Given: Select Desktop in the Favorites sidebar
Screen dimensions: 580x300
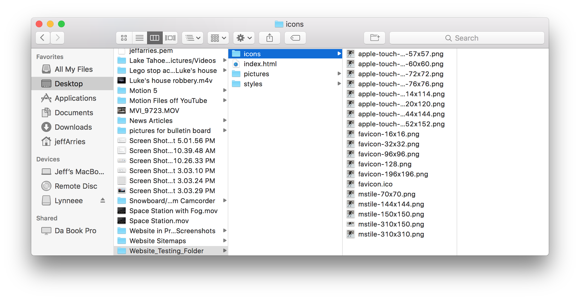Looking at the screenshot, I should [x=69, y=83].
